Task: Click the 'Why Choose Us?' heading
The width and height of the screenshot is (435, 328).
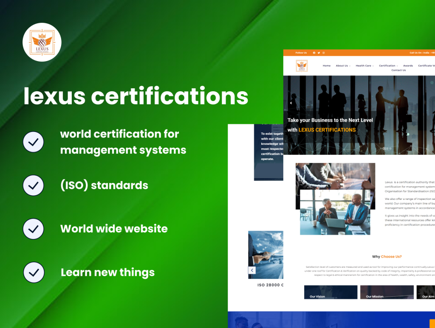Action: tap(387, 257)
